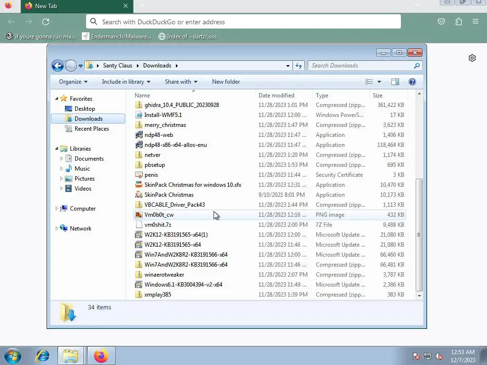Click the file list scrollbar up arrow
Viewport: 487px width, 365px height.
(419, 94)
